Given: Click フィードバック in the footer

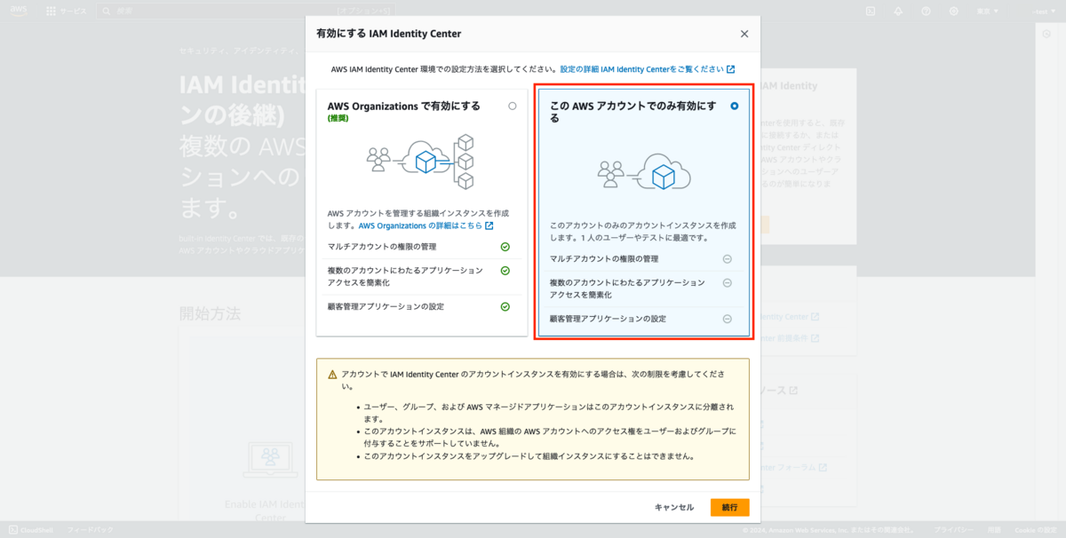Looking at the screenshot, I should pyautogui.click(x=90, y=530).
